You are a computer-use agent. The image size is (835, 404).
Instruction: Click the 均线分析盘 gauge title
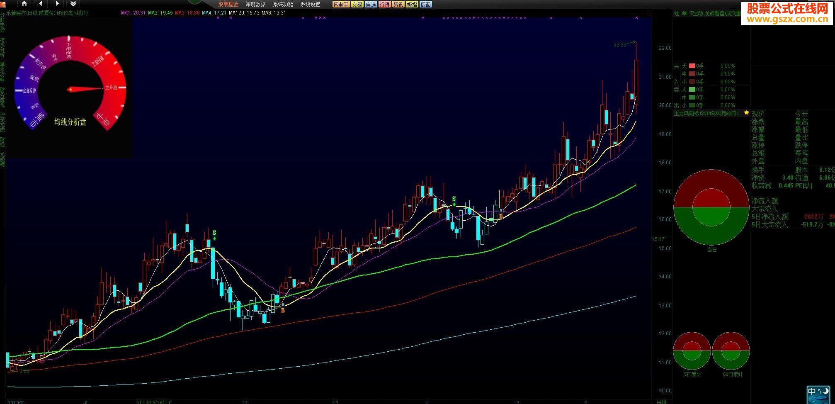[x=70, y=122]
